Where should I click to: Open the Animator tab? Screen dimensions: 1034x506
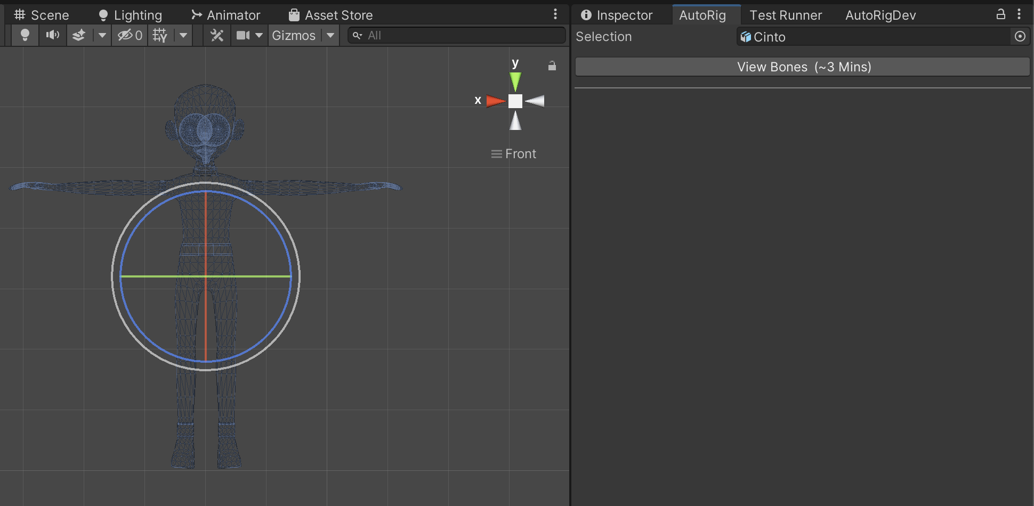(226, 15)
